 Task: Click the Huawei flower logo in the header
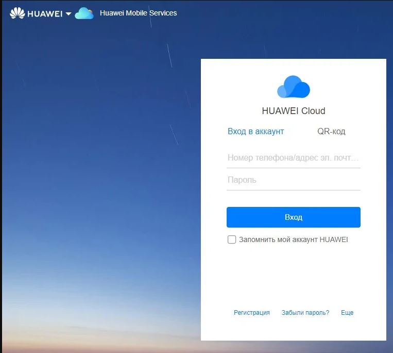pos(18,13)
